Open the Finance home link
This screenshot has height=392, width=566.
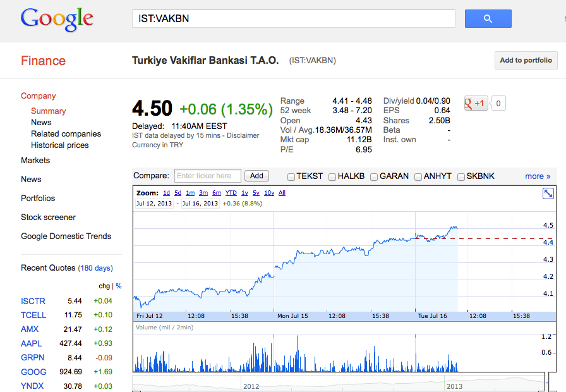(x=44, y=61)
